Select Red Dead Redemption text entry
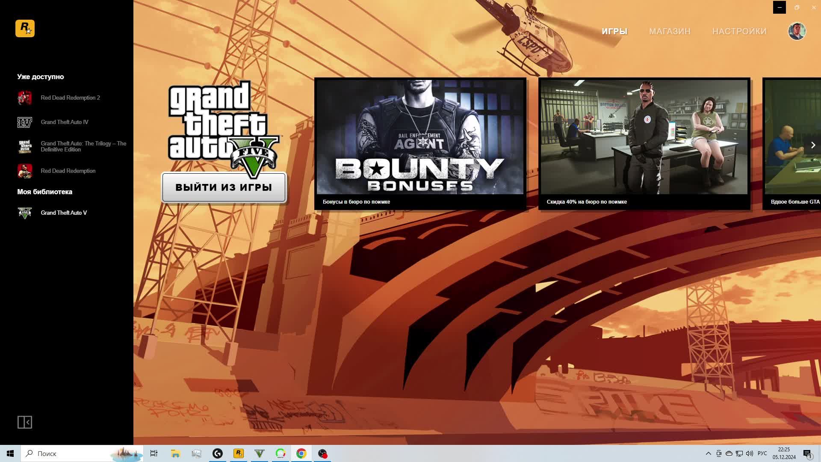Screen dimensions: 821x462 [68, 171]
